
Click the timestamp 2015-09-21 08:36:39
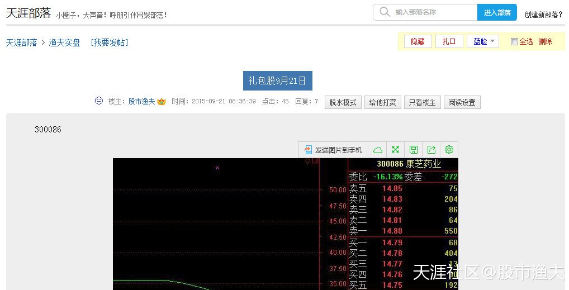coord(224,101)
